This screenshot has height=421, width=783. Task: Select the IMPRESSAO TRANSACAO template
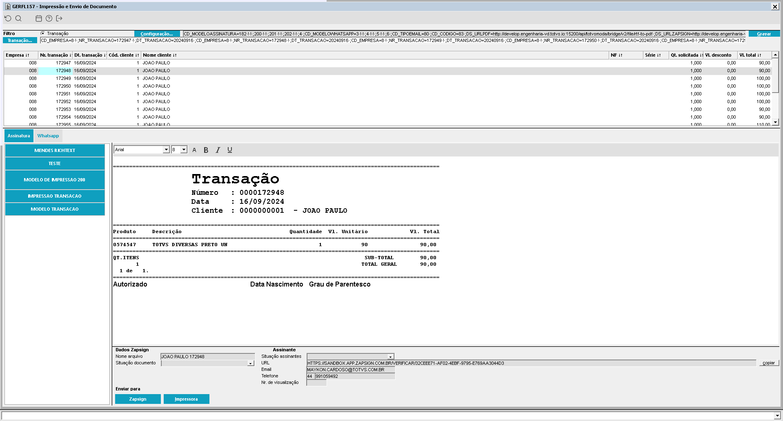55,196
